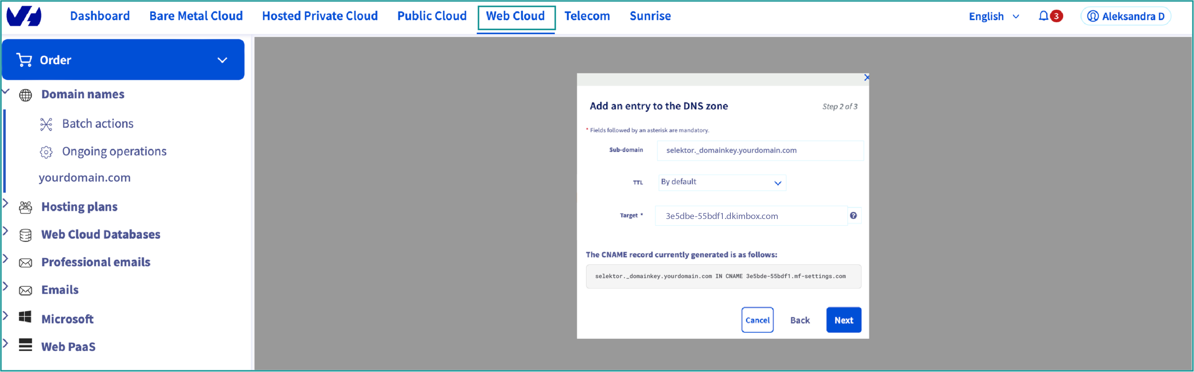
Task: Click the Batch actions icon
Action: 46,124
